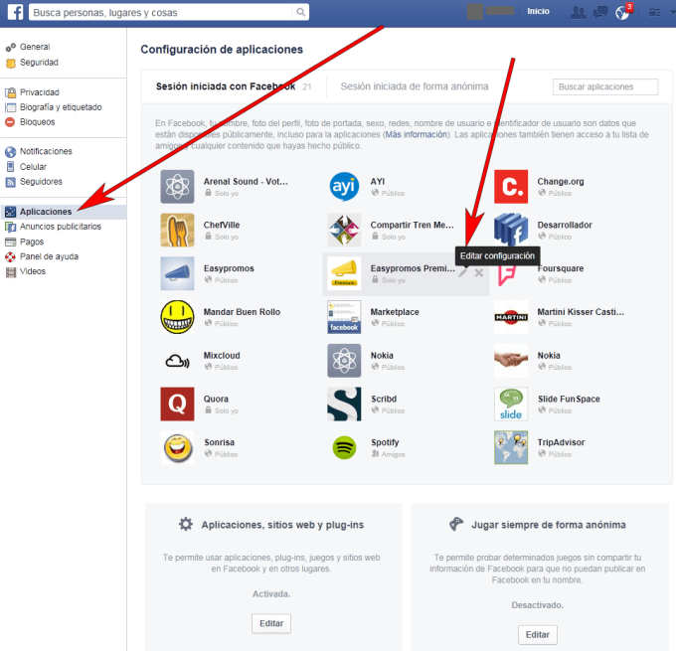Image resolution: width=676 pixels, height=651 pixels.
Task: Click the Facebook logo in the header
Action: point(16,12)
